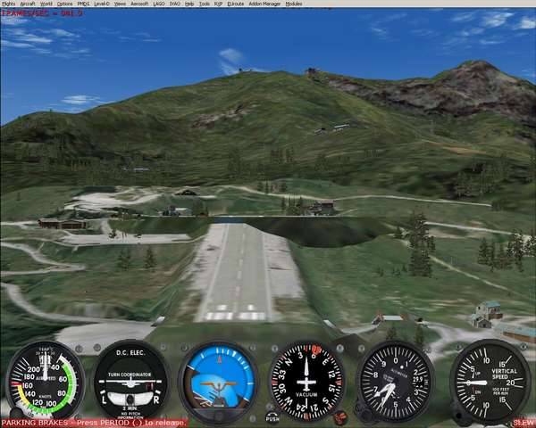Click the SLEW mode indicator

(x=523, y=424)
